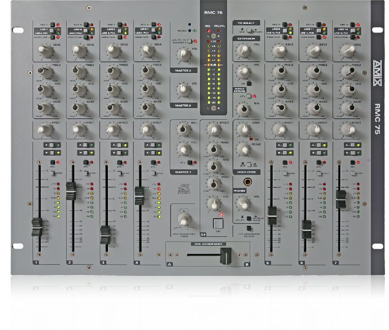
Task: Flip the VU SELECT switch
Action: [x=250, y=31]
